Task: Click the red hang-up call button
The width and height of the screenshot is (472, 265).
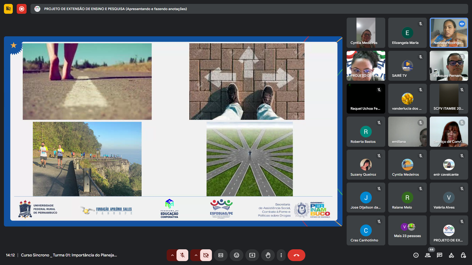Action: coord(296,255)
